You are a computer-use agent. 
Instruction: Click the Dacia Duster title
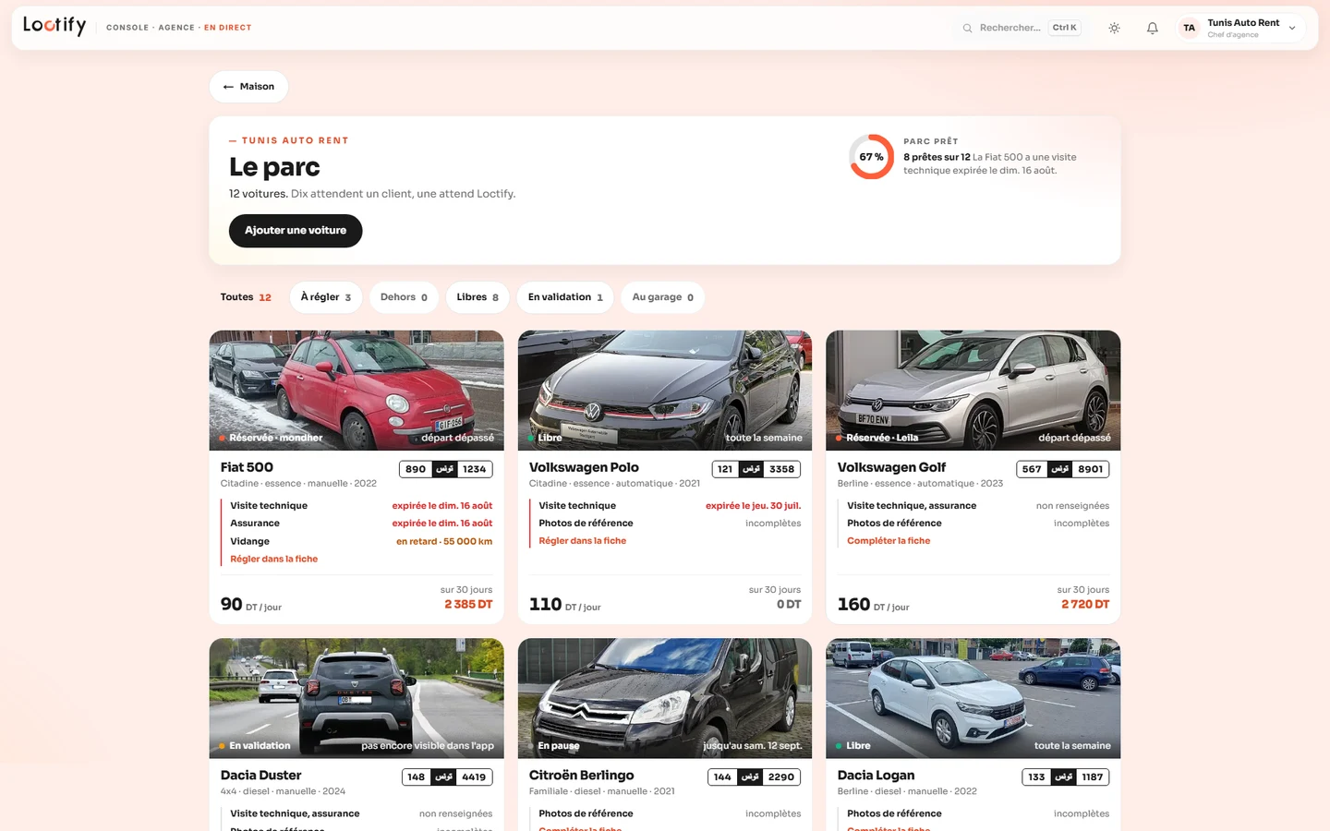pyautogui.click(x=261, y=776)
